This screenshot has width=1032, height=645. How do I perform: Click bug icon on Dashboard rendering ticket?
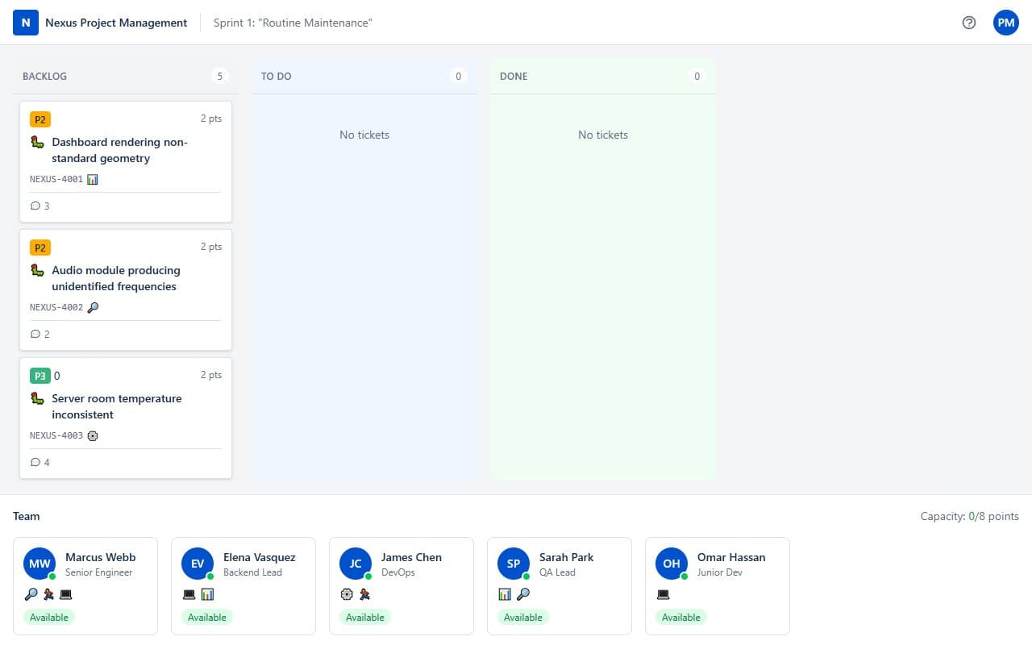click(x=37, y=142)
